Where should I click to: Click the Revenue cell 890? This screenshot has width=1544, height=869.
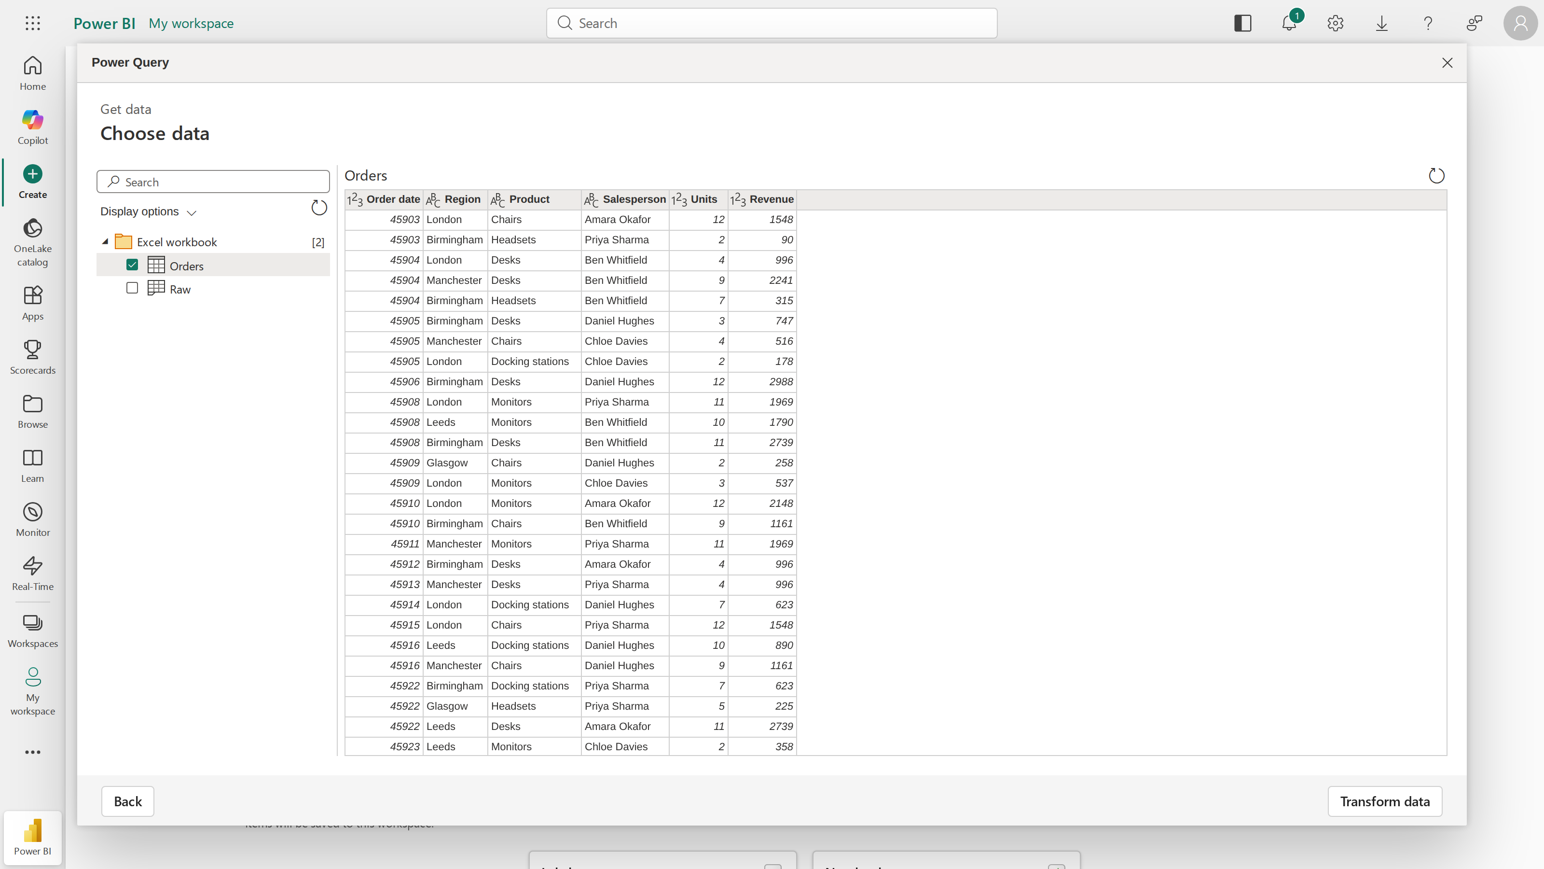click(762, 645)
